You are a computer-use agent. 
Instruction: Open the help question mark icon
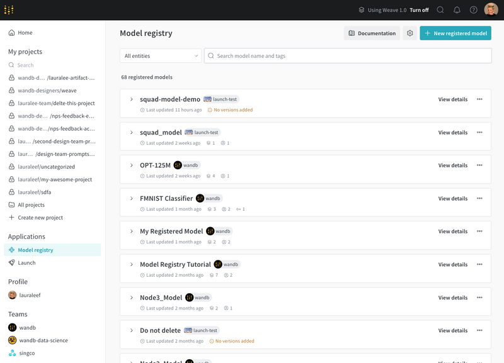[474, 10]
